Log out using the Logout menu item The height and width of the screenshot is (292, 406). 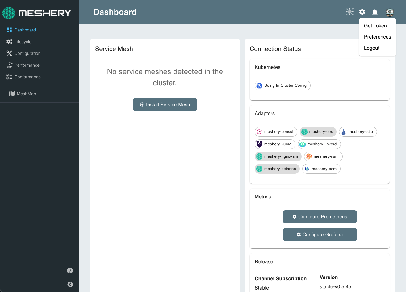click(371, 48)
